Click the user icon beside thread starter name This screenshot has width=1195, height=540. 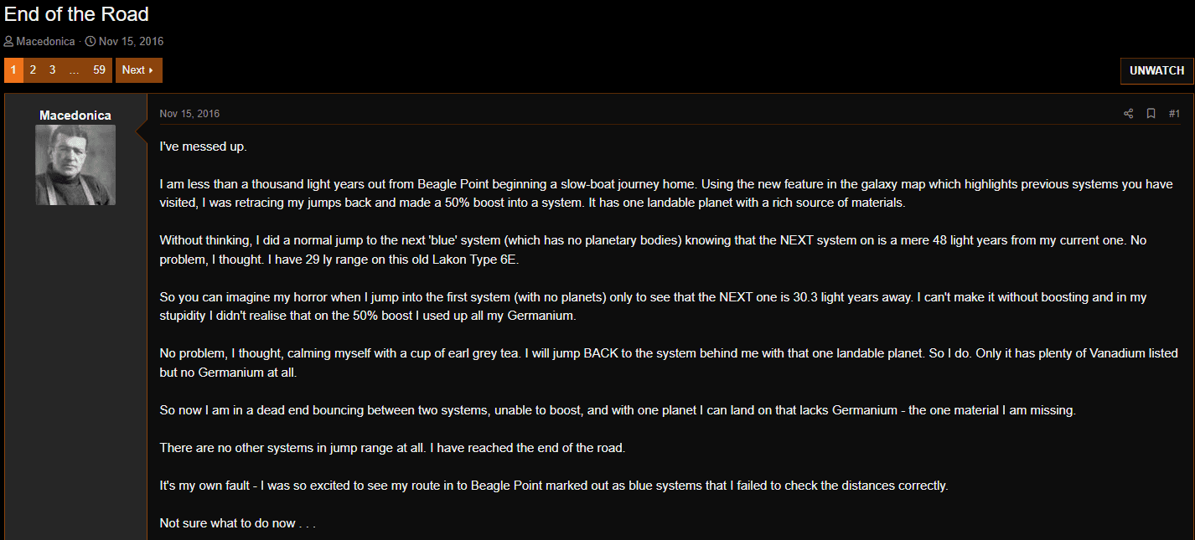[8, 41]
